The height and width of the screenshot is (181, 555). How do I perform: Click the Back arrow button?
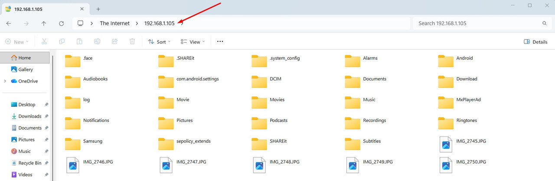[x=9, y=23]
